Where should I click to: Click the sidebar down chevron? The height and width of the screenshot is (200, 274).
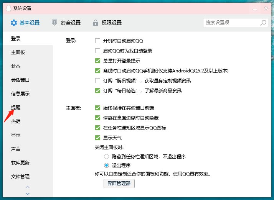pos(28,194)
